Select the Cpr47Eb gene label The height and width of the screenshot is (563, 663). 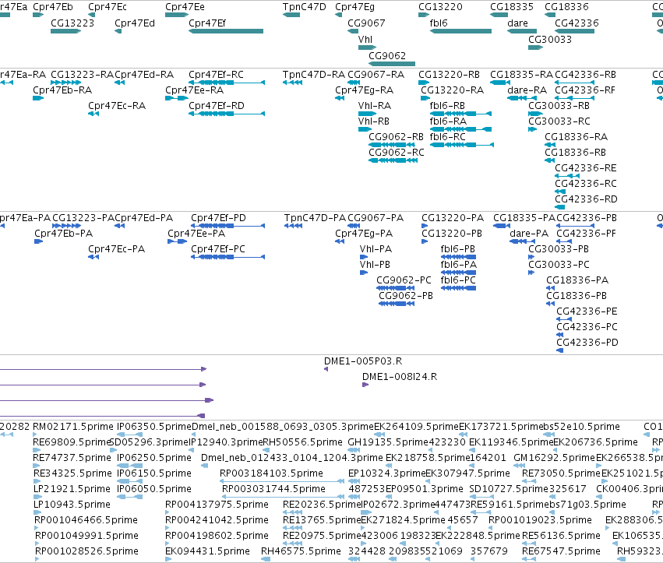[53, 7]
